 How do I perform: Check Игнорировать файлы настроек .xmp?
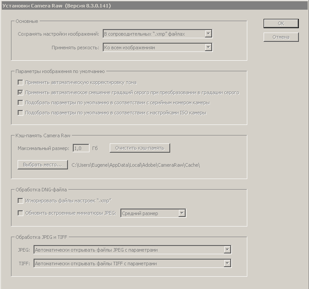tap(20, 201)
